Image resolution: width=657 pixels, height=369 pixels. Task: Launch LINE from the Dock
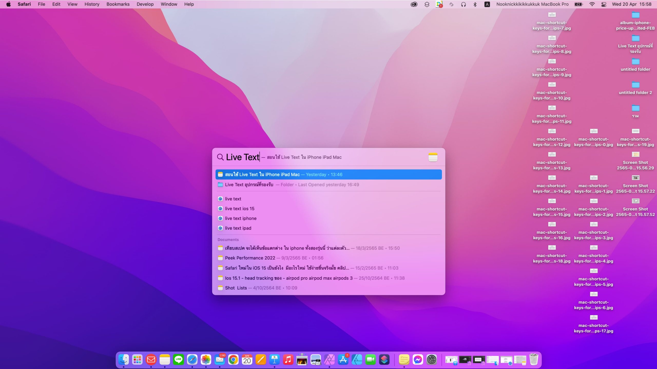178,360
